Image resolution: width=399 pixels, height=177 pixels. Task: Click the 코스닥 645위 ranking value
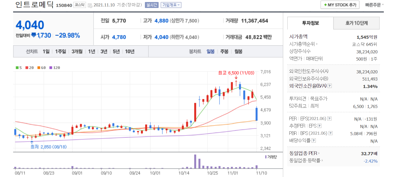click(365, 44)
